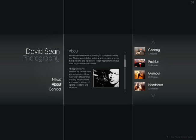Viewport: 196px width, 140px height.
Task: Click the Fashion category title
Action: coord(154,62)
